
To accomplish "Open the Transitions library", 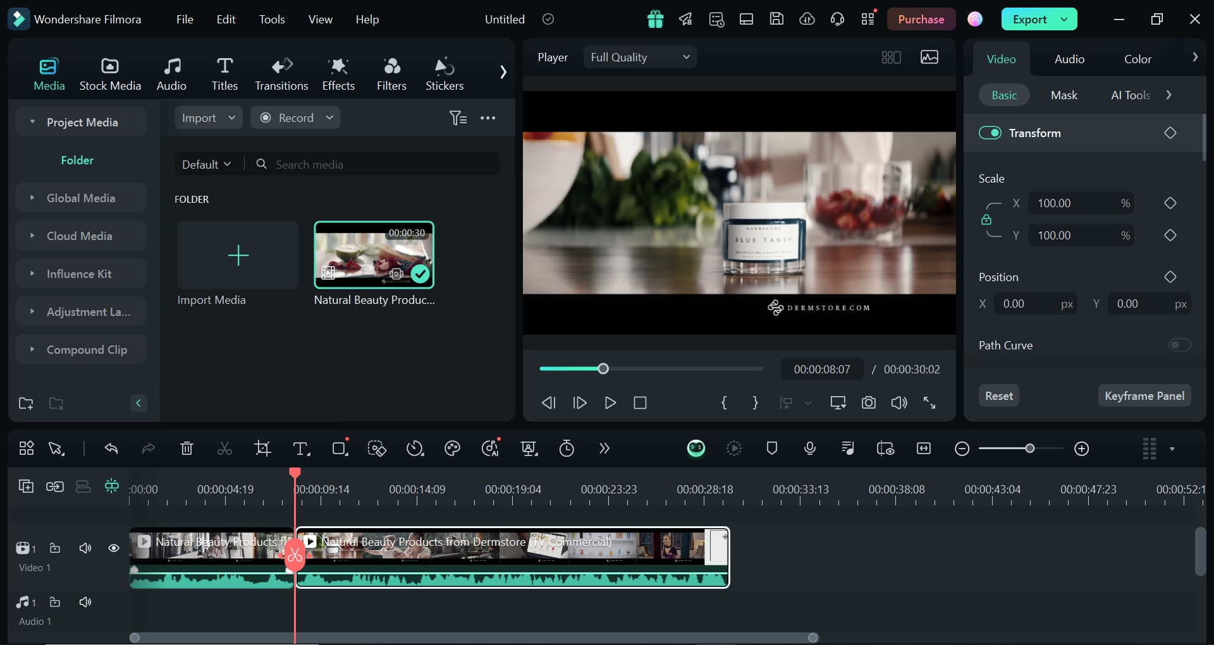I will pos(281,74).
